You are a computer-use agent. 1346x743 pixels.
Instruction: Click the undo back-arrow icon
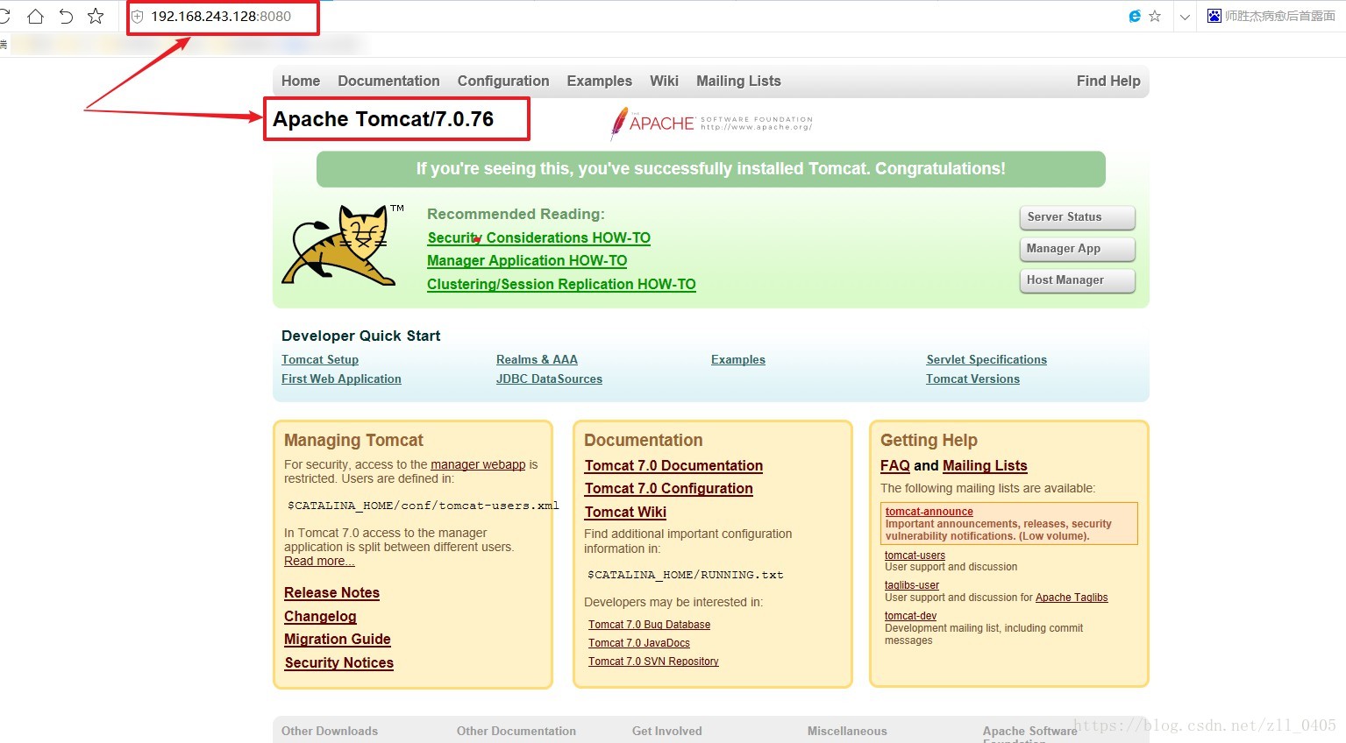pyautogui.click(x=66, y=16)
